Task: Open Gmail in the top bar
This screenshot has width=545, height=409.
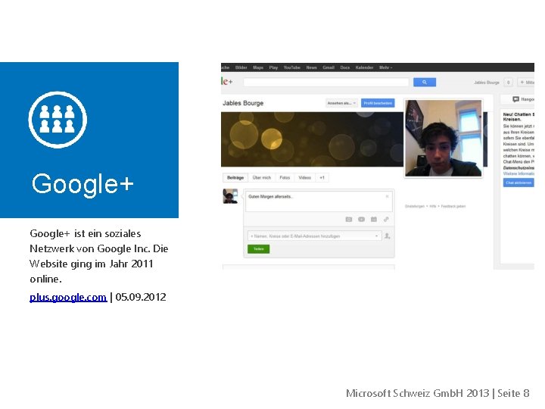Action: tap(329, 67)
